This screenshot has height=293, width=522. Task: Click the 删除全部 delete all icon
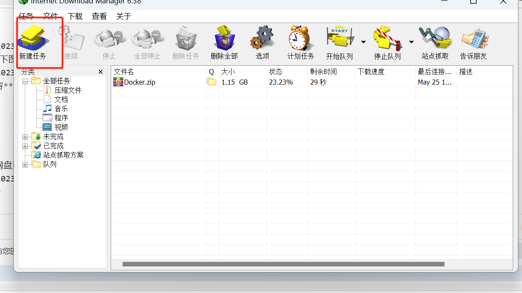coord(224,38)
